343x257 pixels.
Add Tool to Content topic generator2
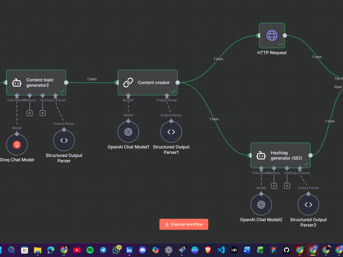point(43,113)
